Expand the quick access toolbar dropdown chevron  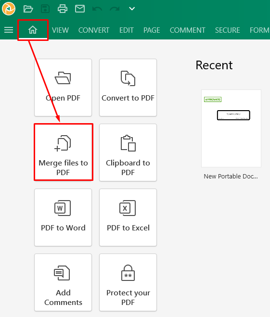(132, 9)
